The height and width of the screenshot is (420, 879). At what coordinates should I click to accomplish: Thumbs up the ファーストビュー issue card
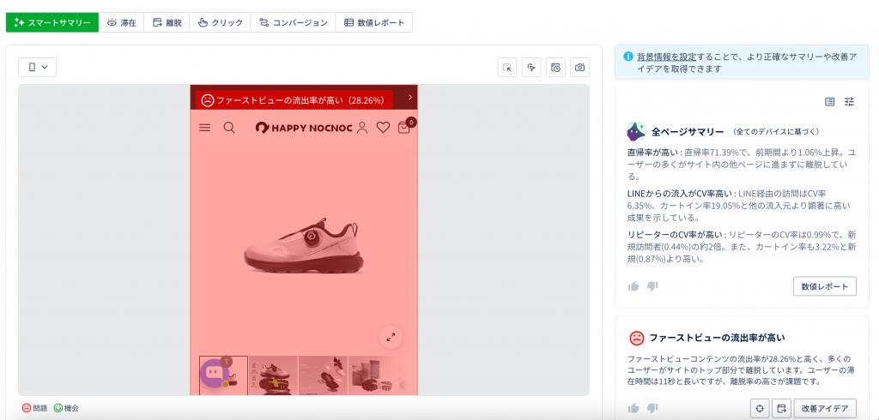(633, 409)
